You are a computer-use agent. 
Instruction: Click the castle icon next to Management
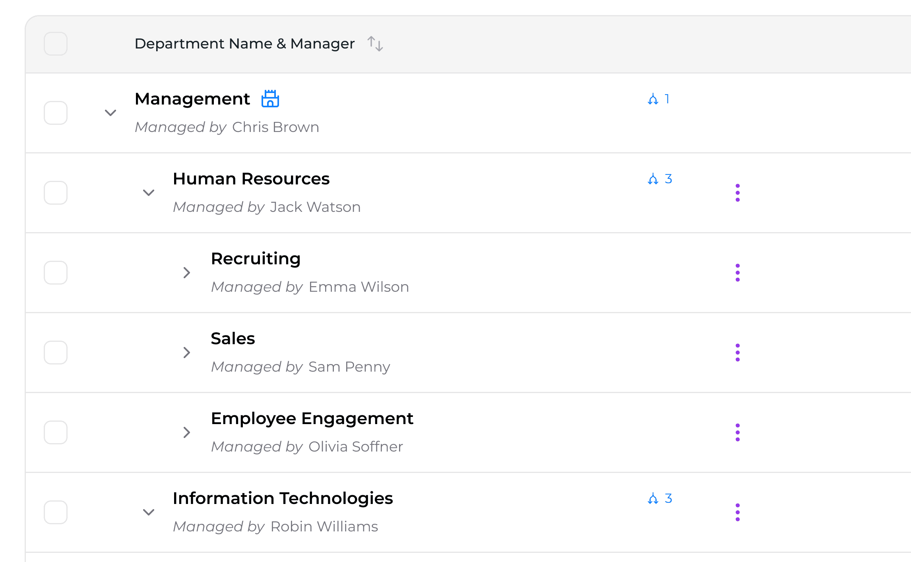click(270, 99)
